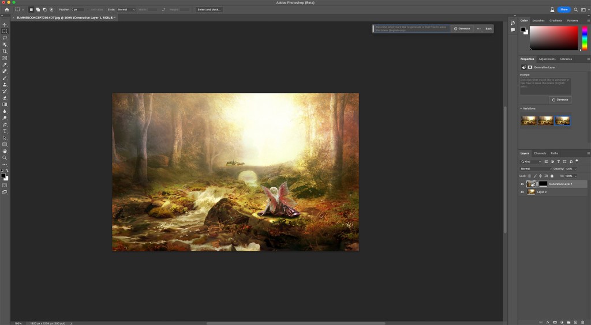
Task: Click the delete layer trash icon
Action: (x=583, y=322)
